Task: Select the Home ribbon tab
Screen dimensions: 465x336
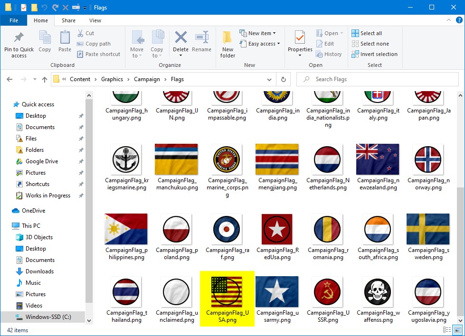Action: 41,20
